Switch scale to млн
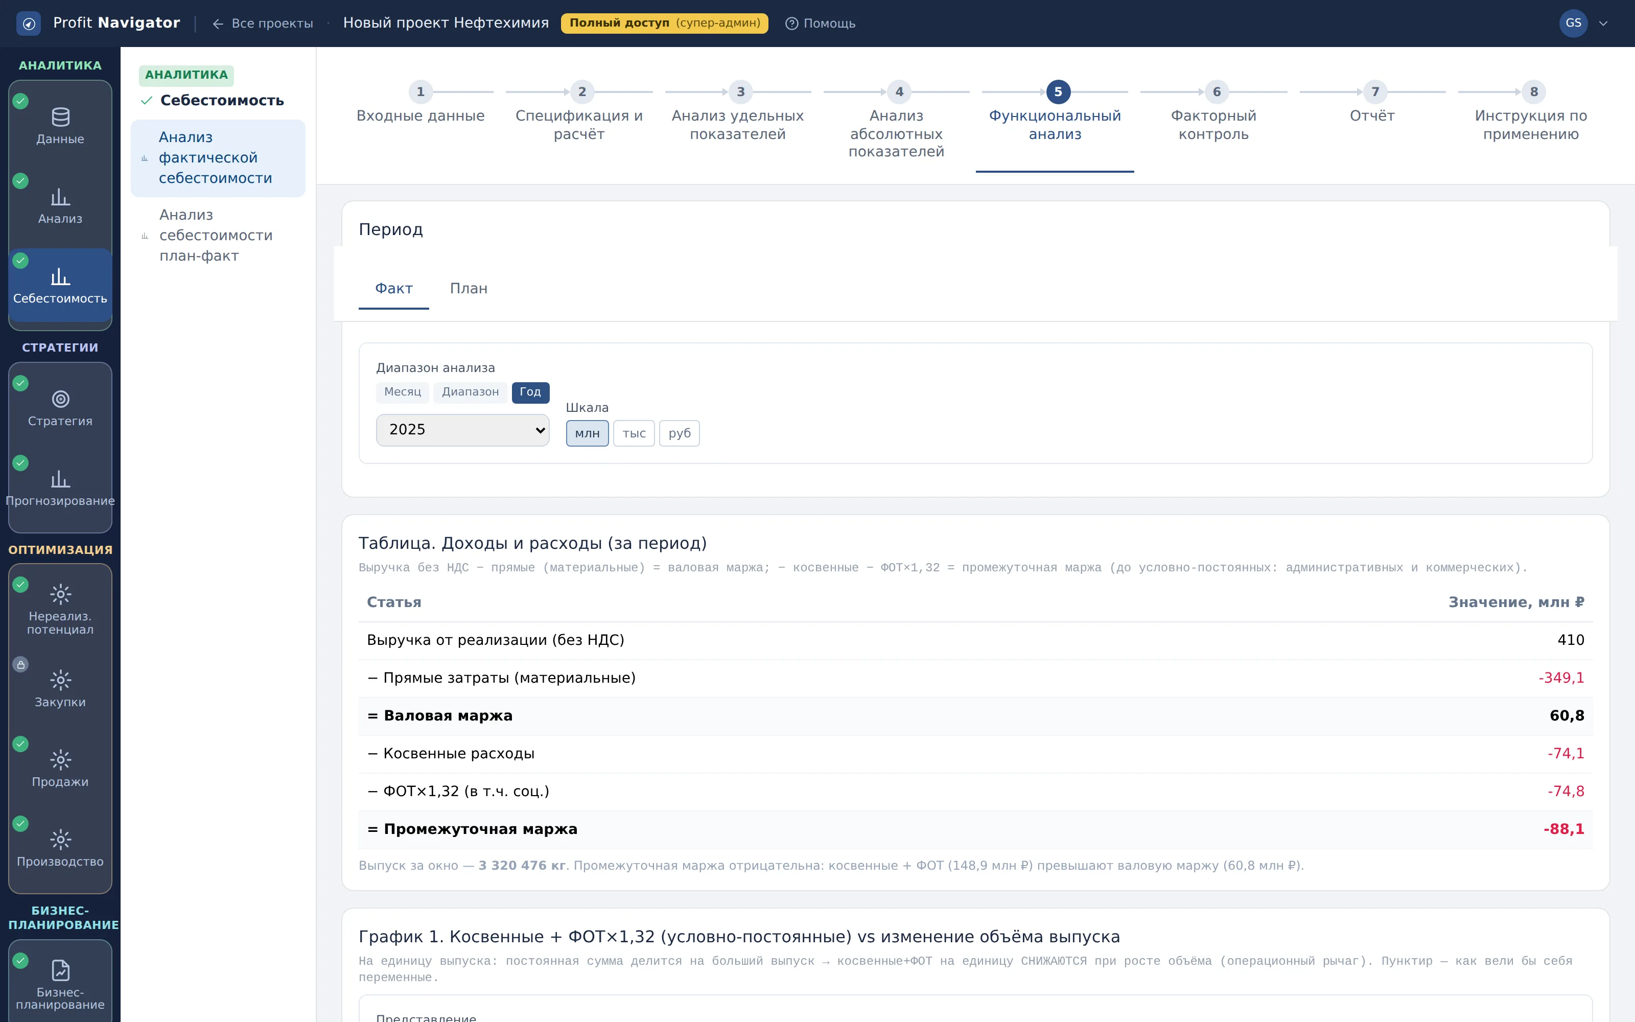Viewport: 1635px width, 1022px height. click(x=587, y=433)
